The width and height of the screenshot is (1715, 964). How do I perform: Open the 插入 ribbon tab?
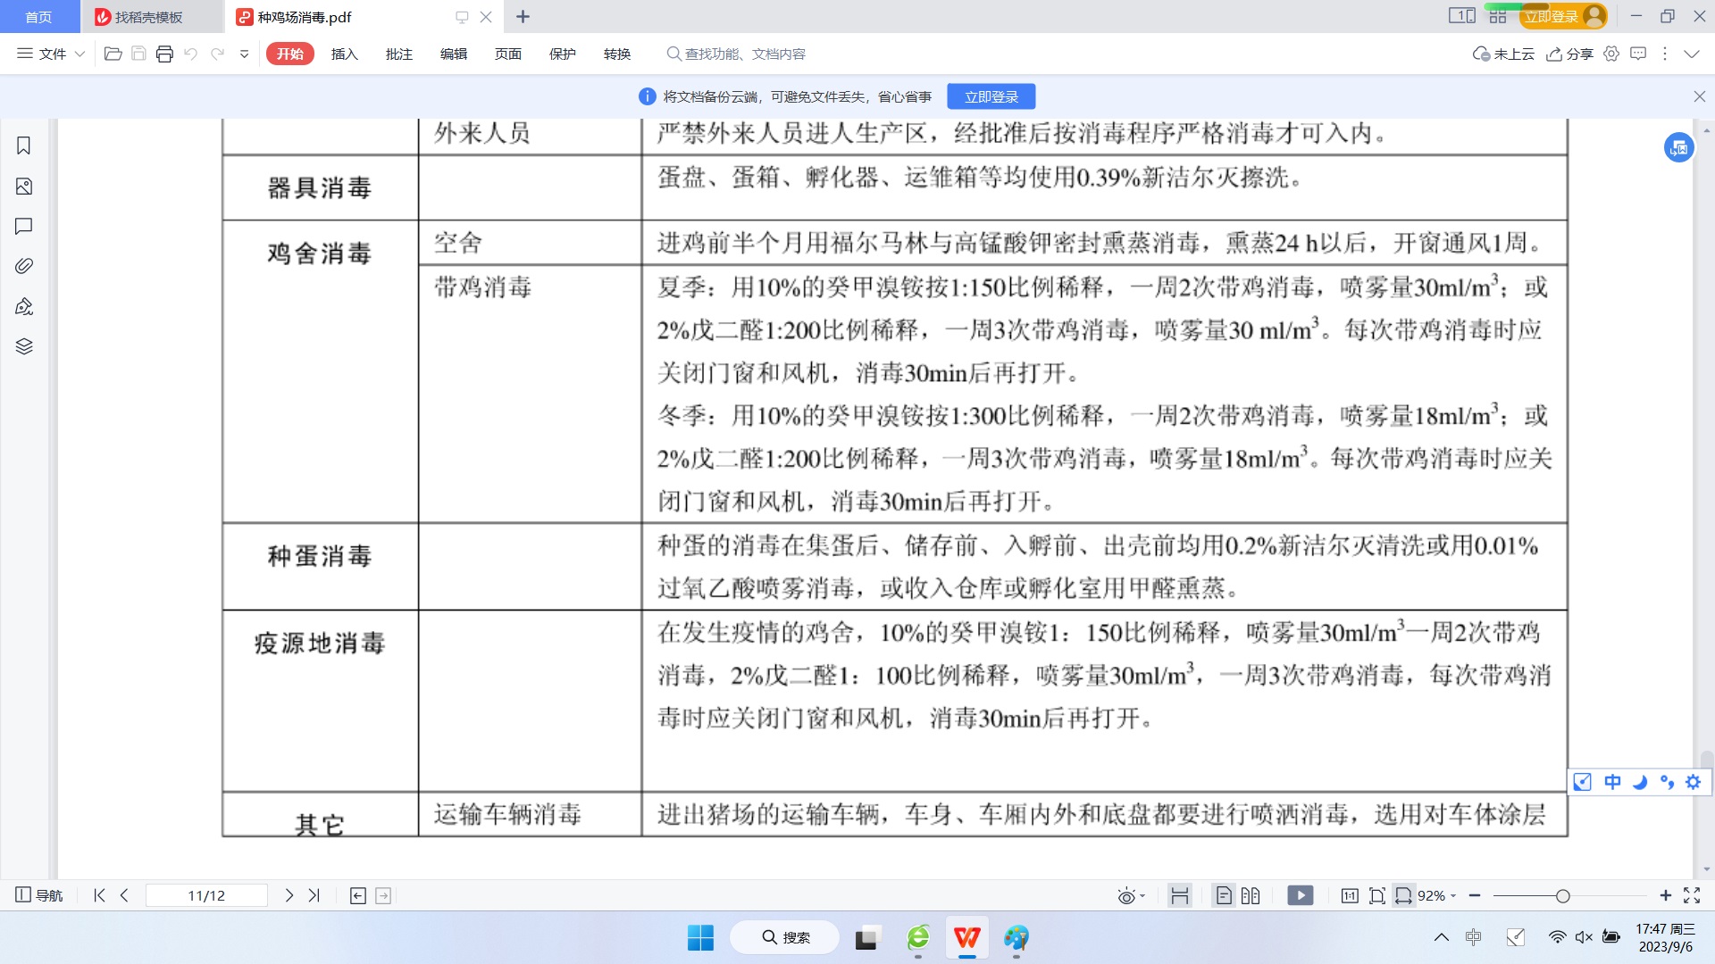pyautogui.click(x=345, y=54)
